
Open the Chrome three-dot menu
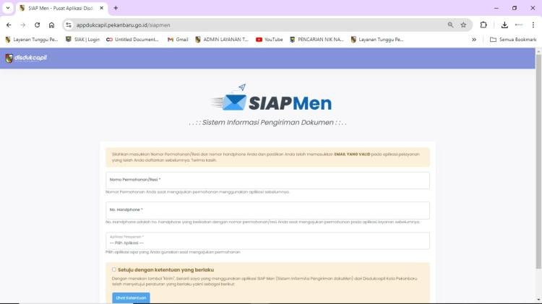click(x=533, y=25)
